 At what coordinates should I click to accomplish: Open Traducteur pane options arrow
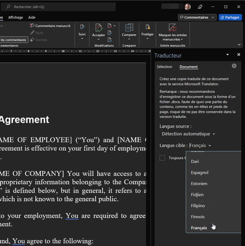[x=228, y=54]
